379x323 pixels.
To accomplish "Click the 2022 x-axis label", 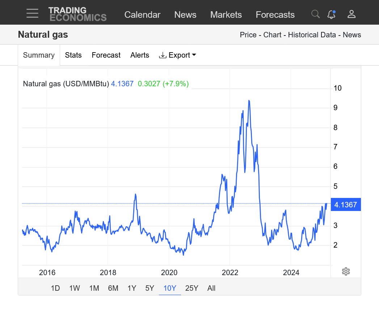I will pos(230,273).
